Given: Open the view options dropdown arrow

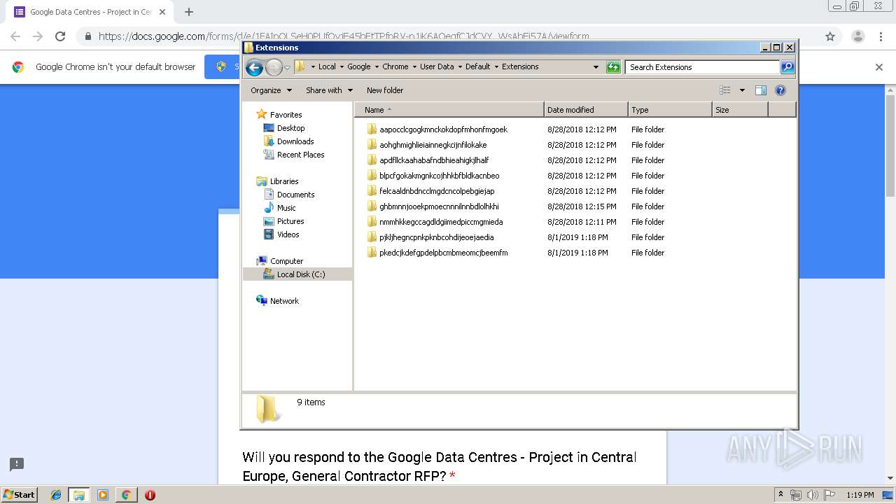Looking at the screenshot, I should [x=742, y=90].
